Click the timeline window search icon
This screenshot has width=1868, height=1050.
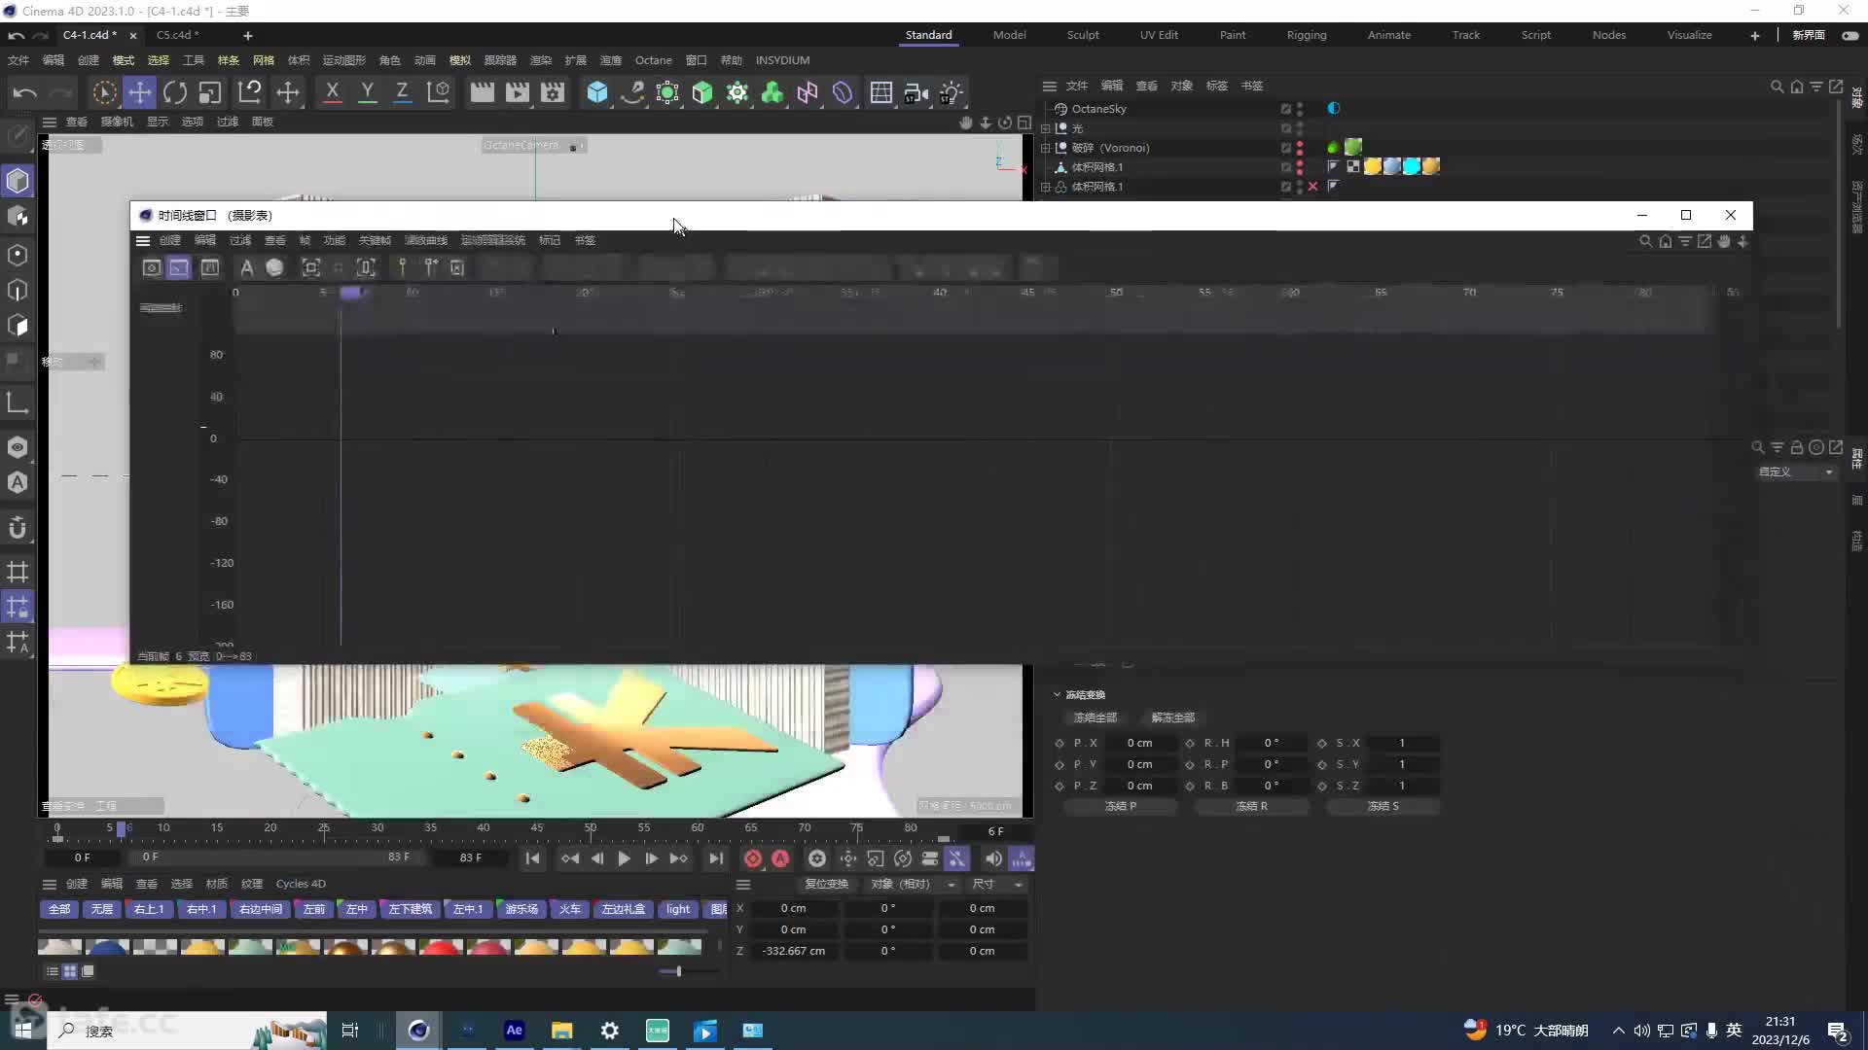(x=1645, y=241)
